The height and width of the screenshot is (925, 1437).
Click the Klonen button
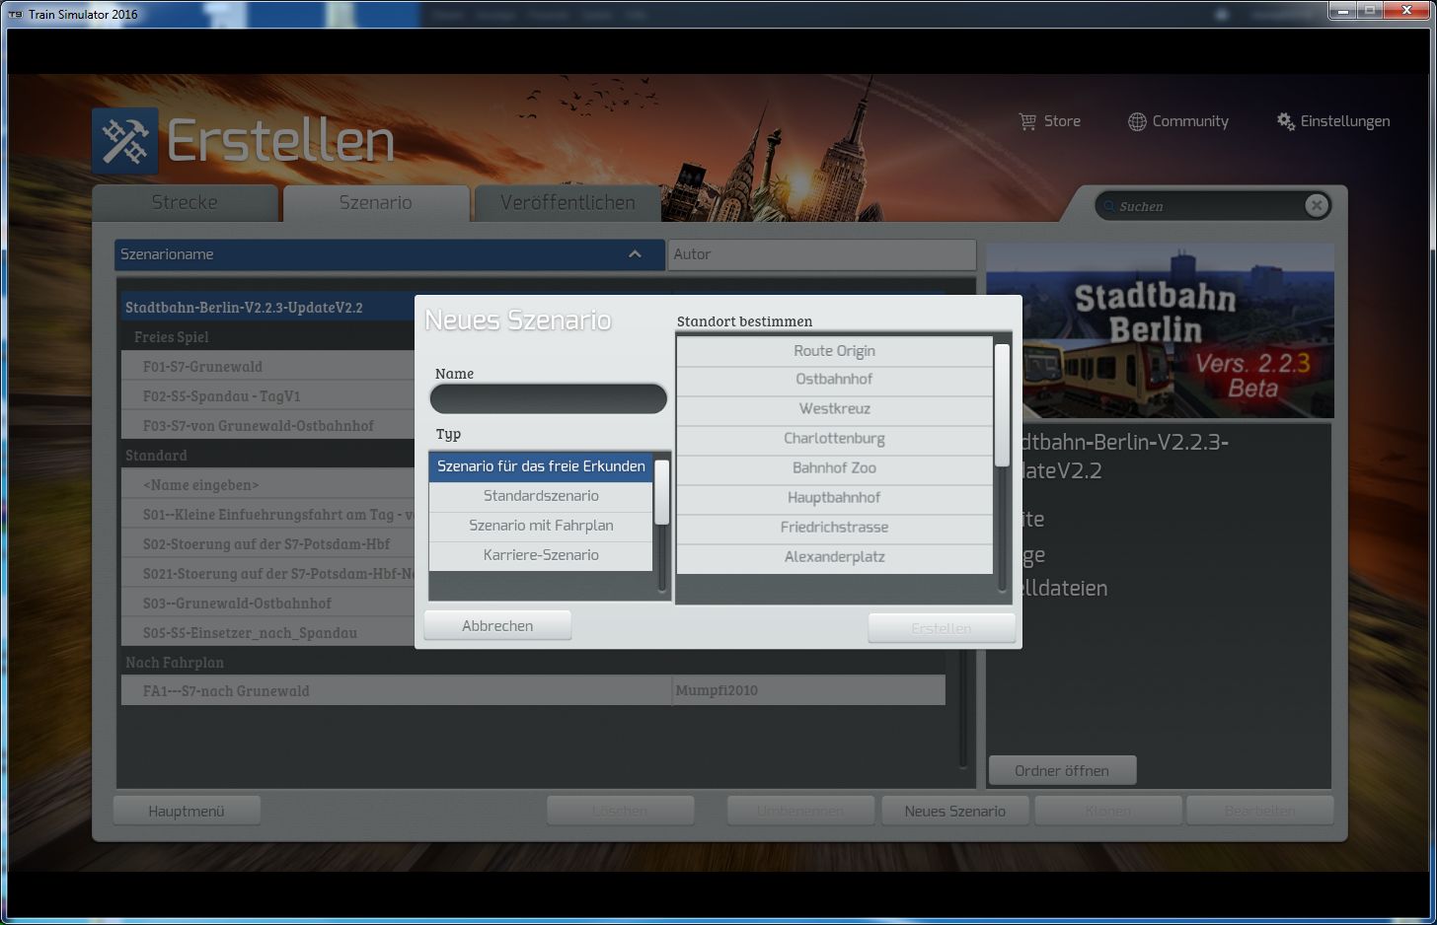(x=1108, y=812)
